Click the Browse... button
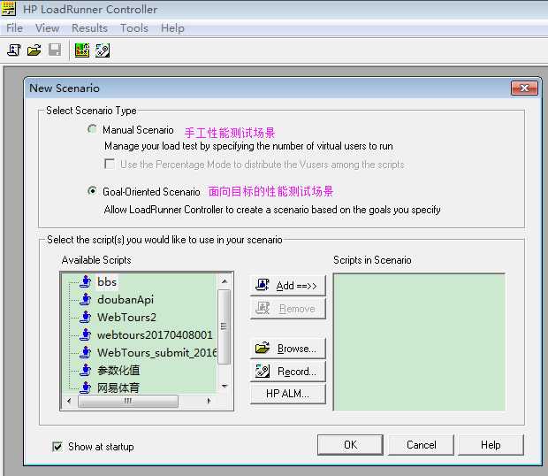The width and height of the screenshot is (548, 476). pyautogui.click(x=288, y=349)
